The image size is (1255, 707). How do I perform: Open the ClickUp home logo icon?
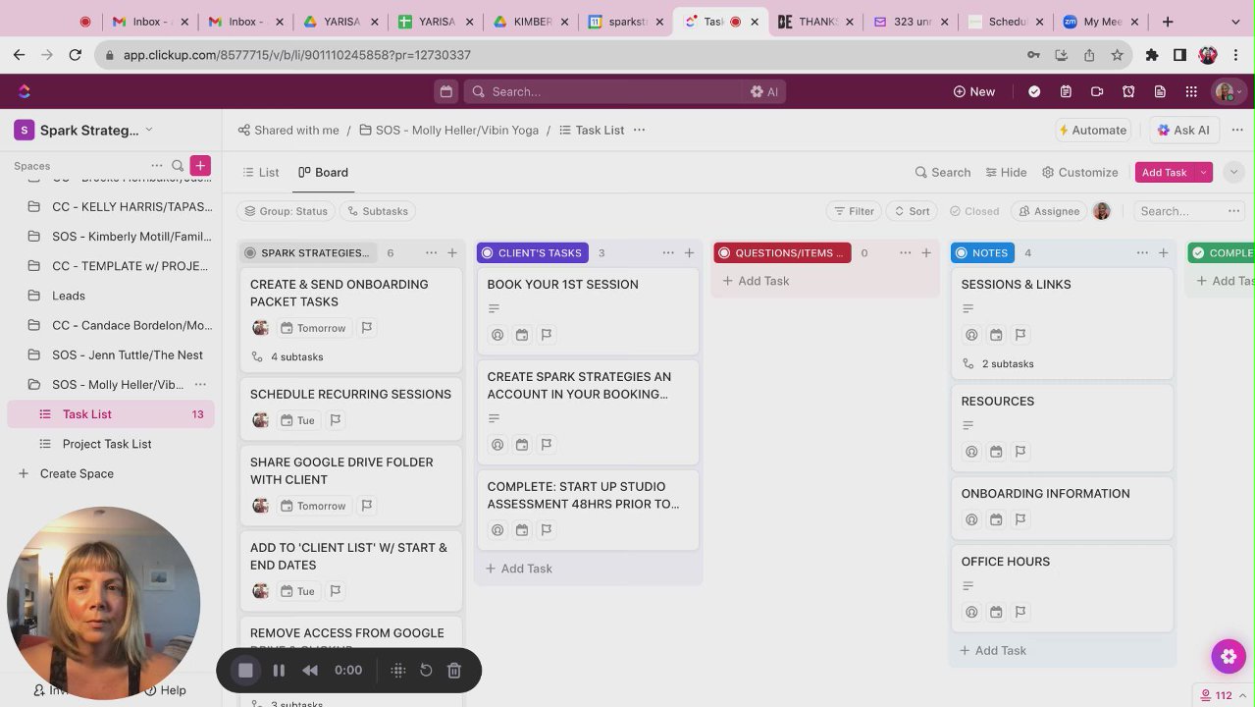point(25,91)
